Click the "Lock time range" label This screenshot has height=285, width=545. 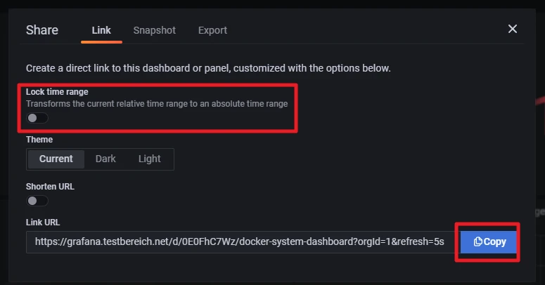click(57, 92)
